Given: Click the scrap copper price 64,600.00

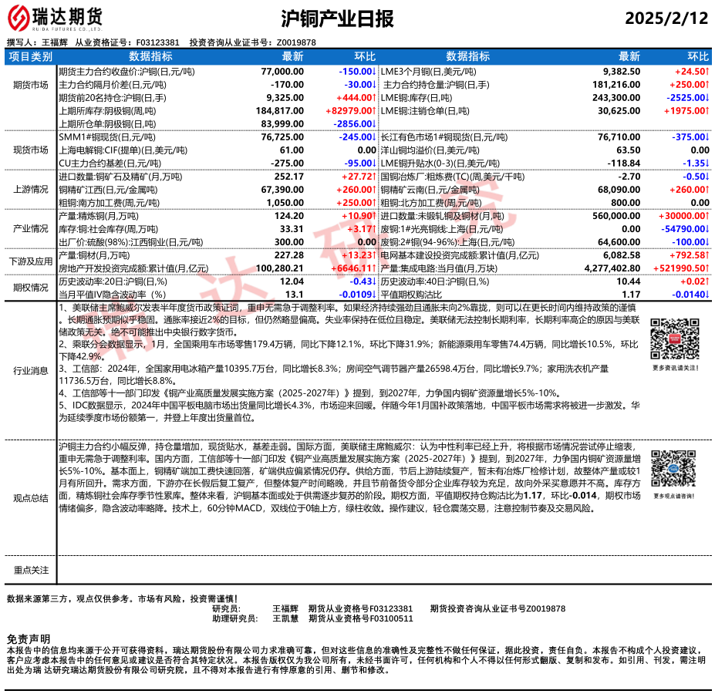Looking at the screenshot, I should 619,241.
